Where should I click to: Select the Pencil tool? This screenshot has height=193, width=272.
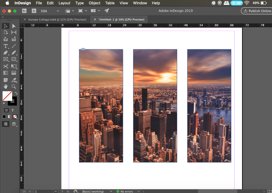(14, 53)
